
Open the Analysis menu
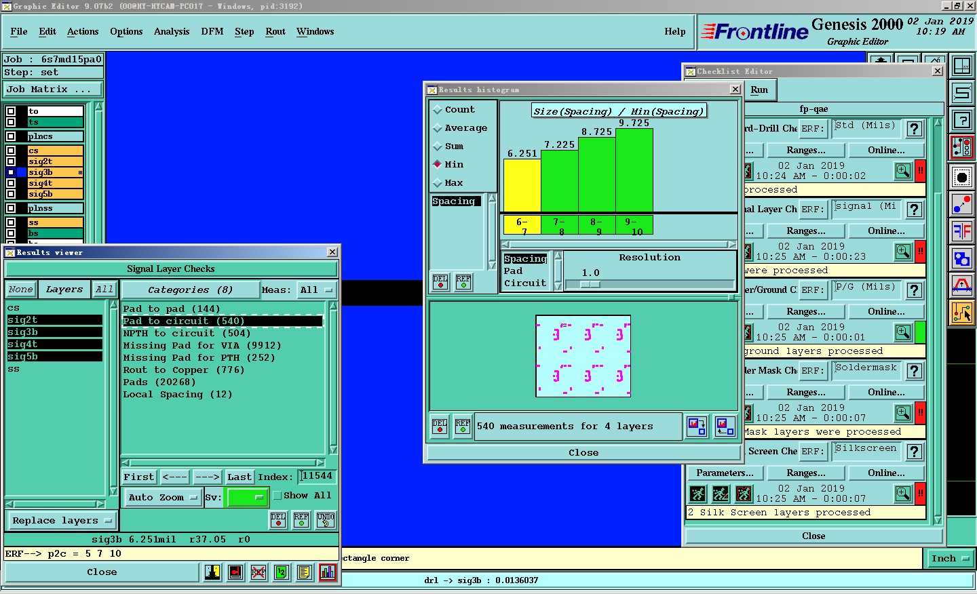point(172,32)
